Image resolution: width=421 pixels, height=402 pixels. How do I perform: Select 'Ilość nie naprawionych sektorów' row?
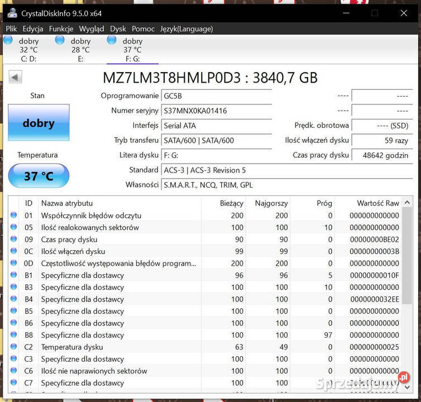tap(205, 371)
